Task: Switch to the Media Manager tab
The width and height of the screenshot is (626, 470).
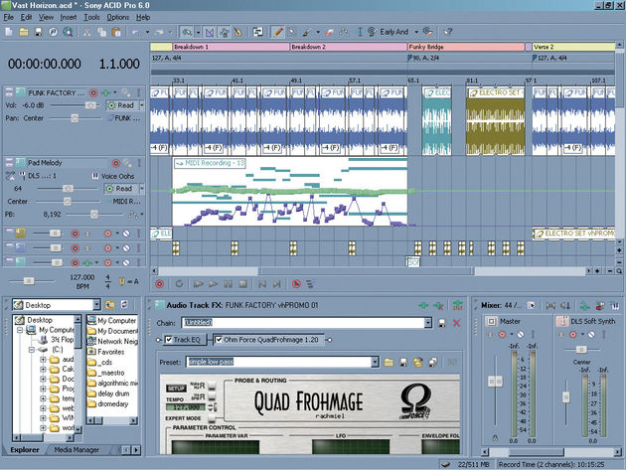Action: coord(77,450)
